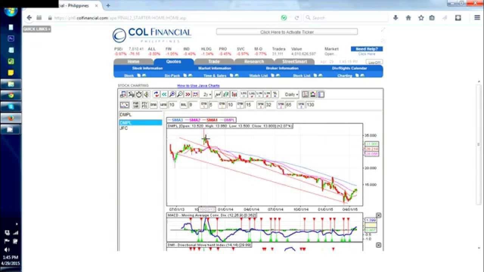
Task: Open the Daily interval dropdown
Action: [291, 94]
